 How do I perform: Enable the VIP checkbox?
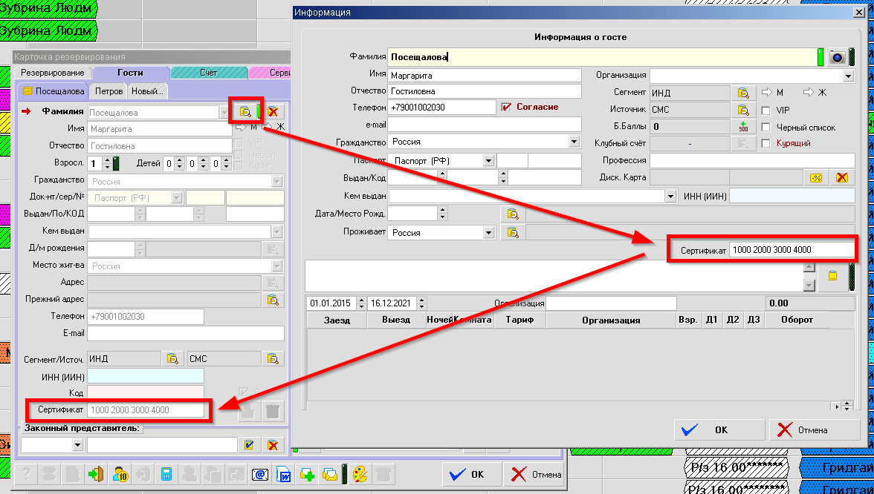(765, 111)
